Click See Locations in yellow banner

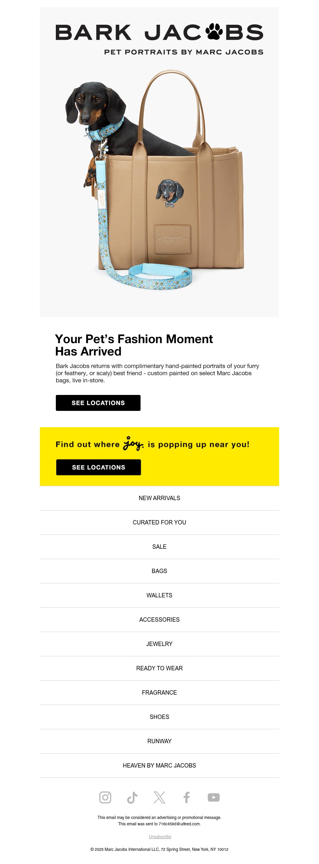click(98, 467)
